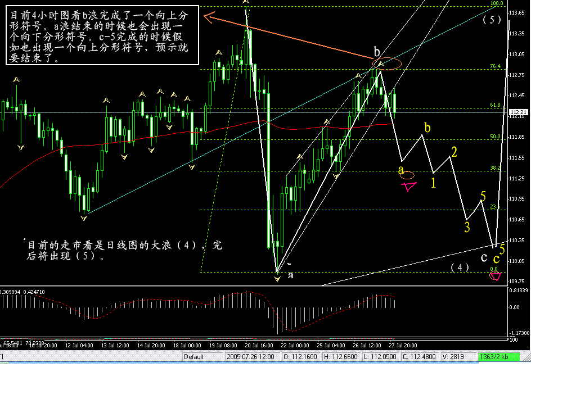Click the 112.75 price axis label
The width and height of the screenshot is (576, 417).
[x=516, y=75]
